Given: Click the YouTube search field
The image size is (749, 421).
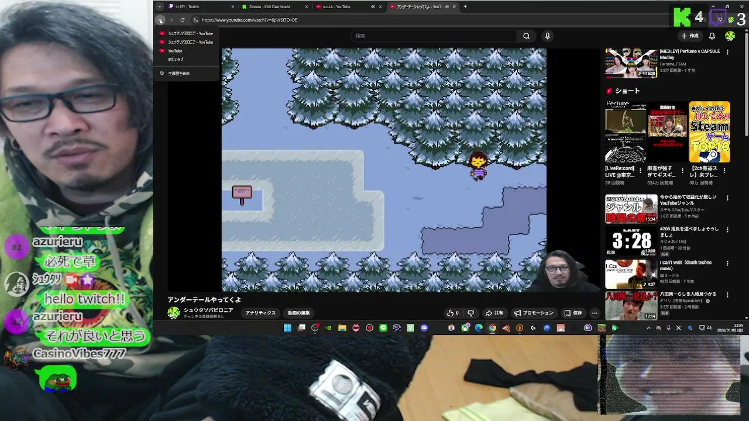Looking at the screenshot, I should [434, 36].
